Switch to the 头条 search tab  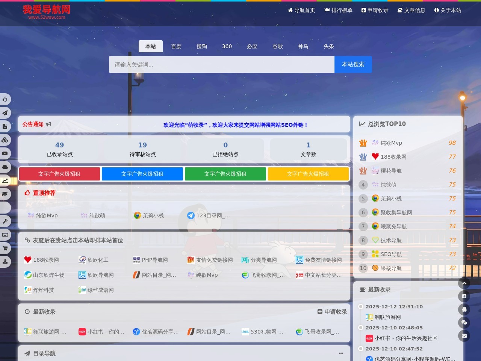pyautogui.click(x=328, y=46)
